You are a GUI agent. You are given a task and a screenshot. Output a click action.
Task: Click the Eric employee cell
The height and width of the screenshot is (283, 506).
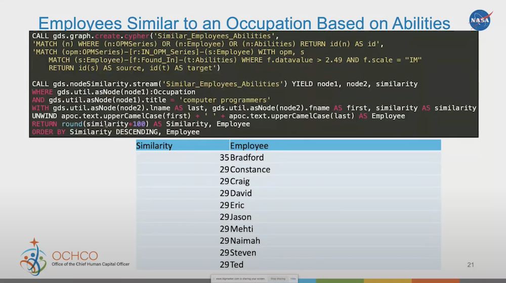coord(335,205)
